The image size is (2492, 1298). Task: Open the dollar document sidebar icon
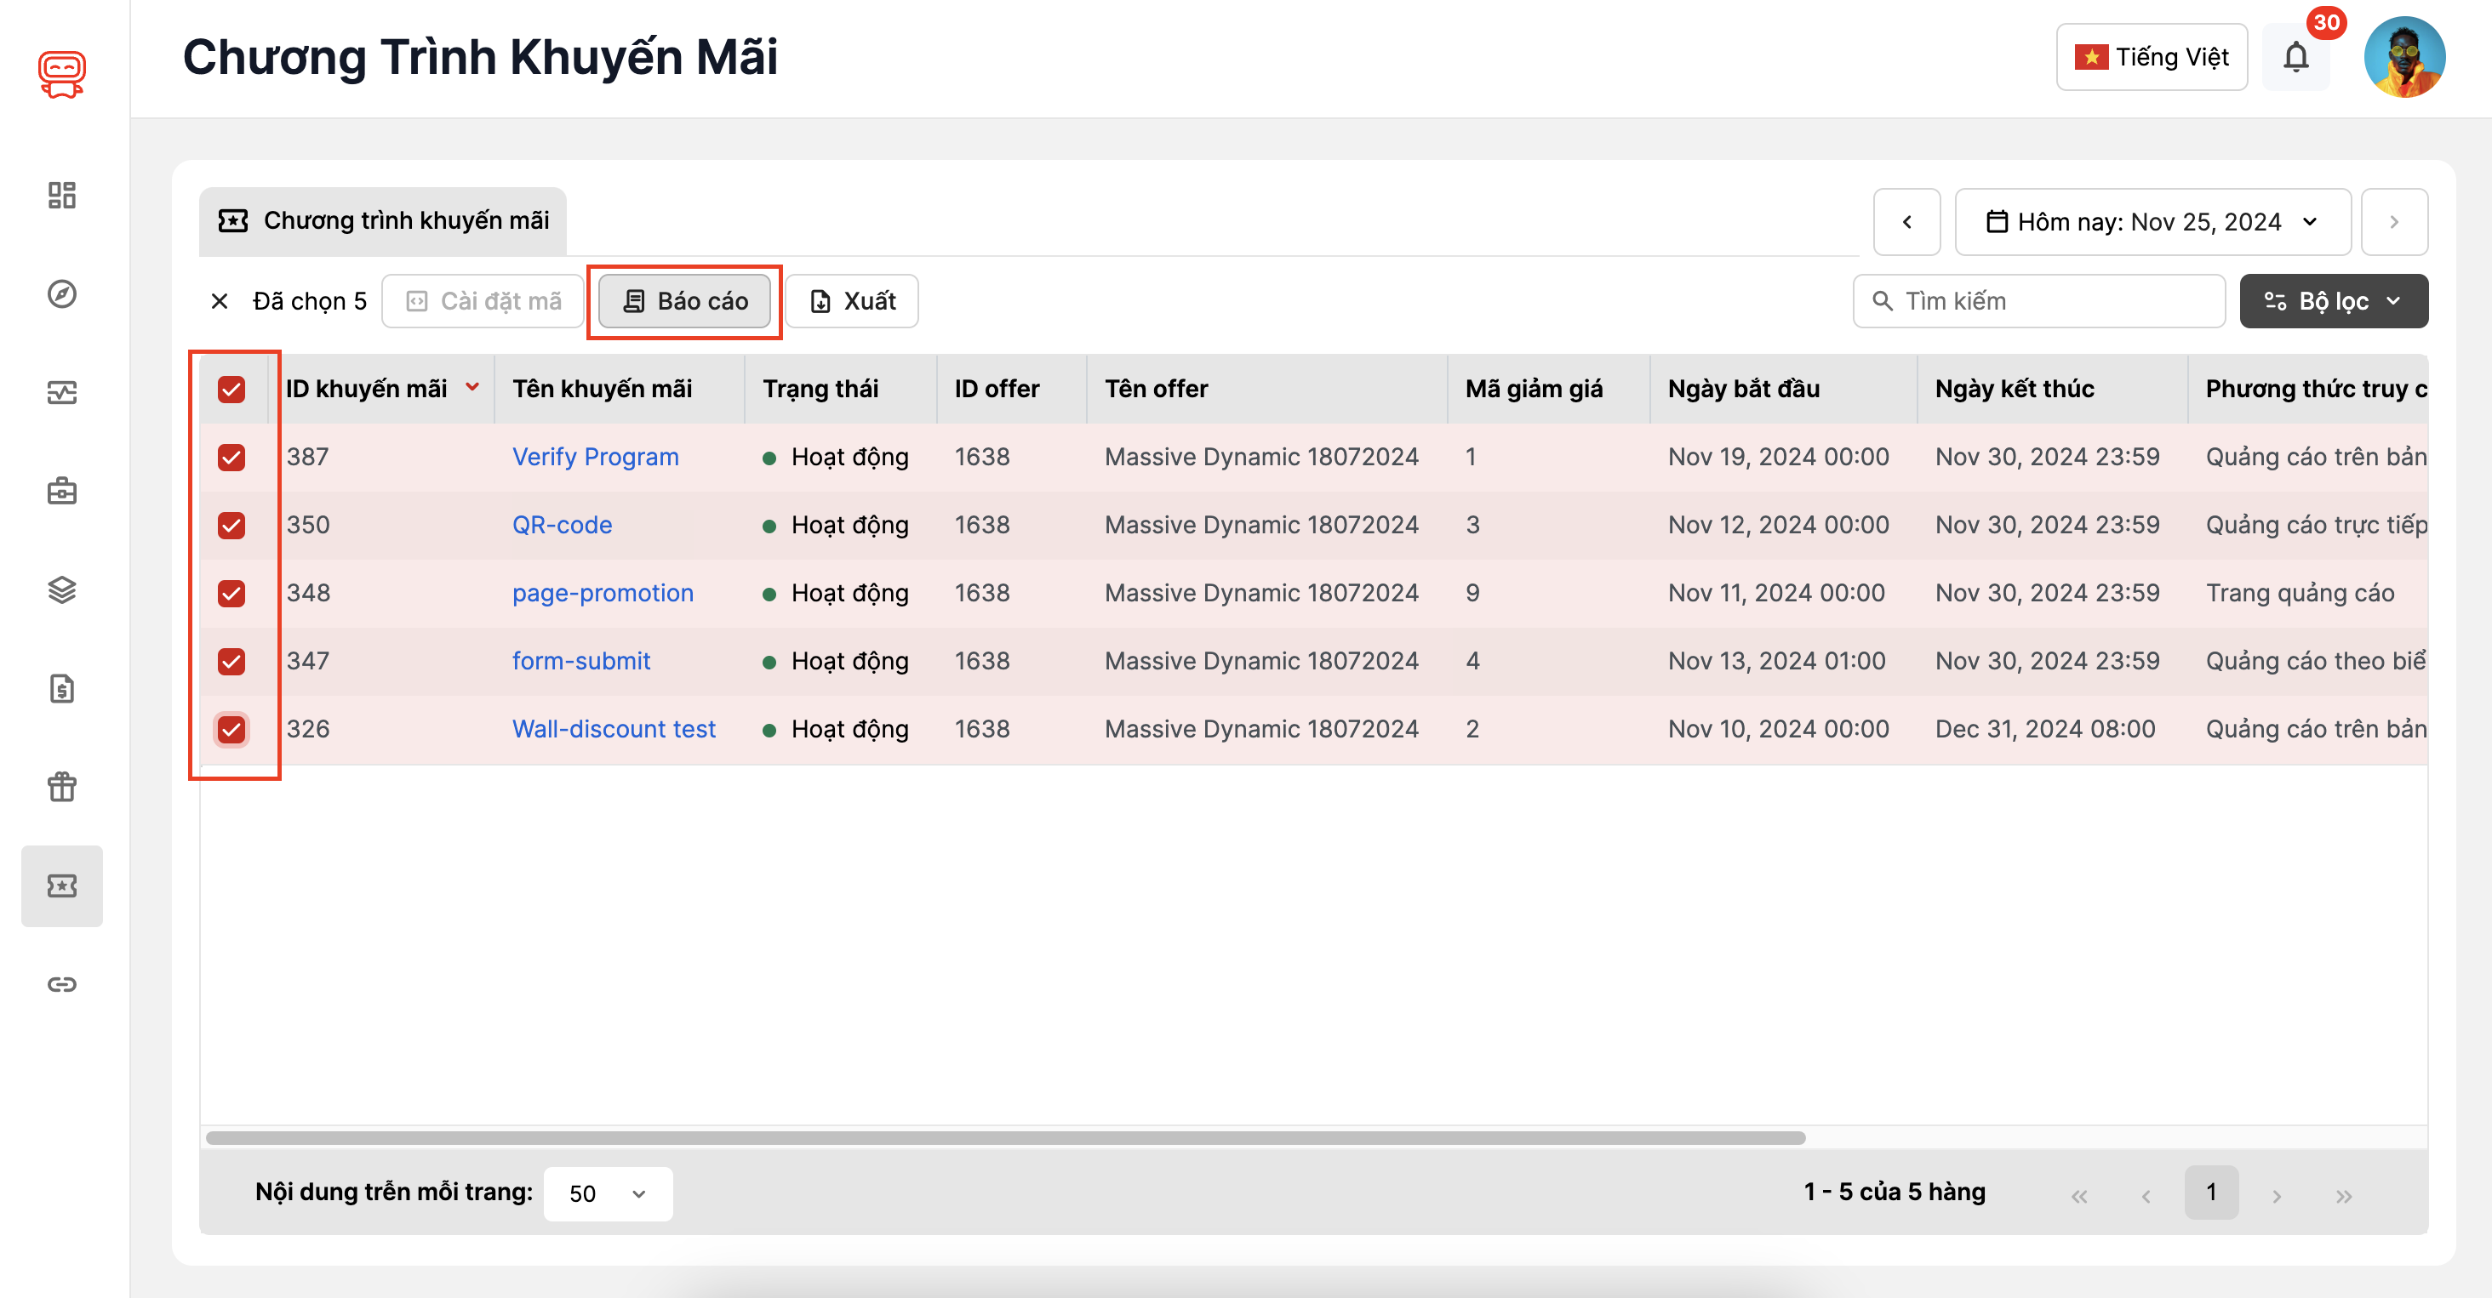pos(62,688)
